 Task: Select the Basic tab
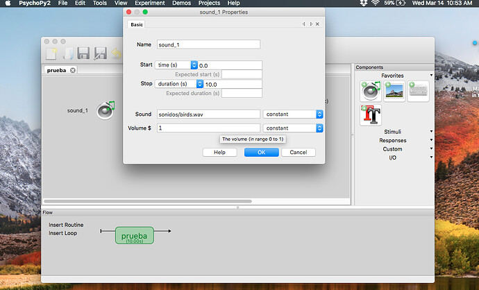click(137, 24)
